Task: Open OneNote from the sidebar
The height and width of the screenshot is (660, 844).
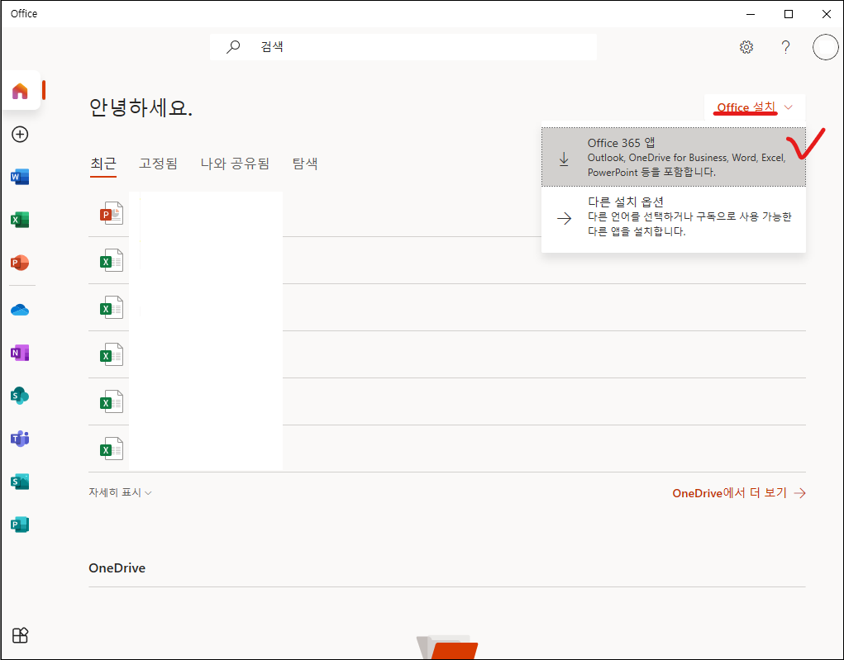Action: (20, 353)
